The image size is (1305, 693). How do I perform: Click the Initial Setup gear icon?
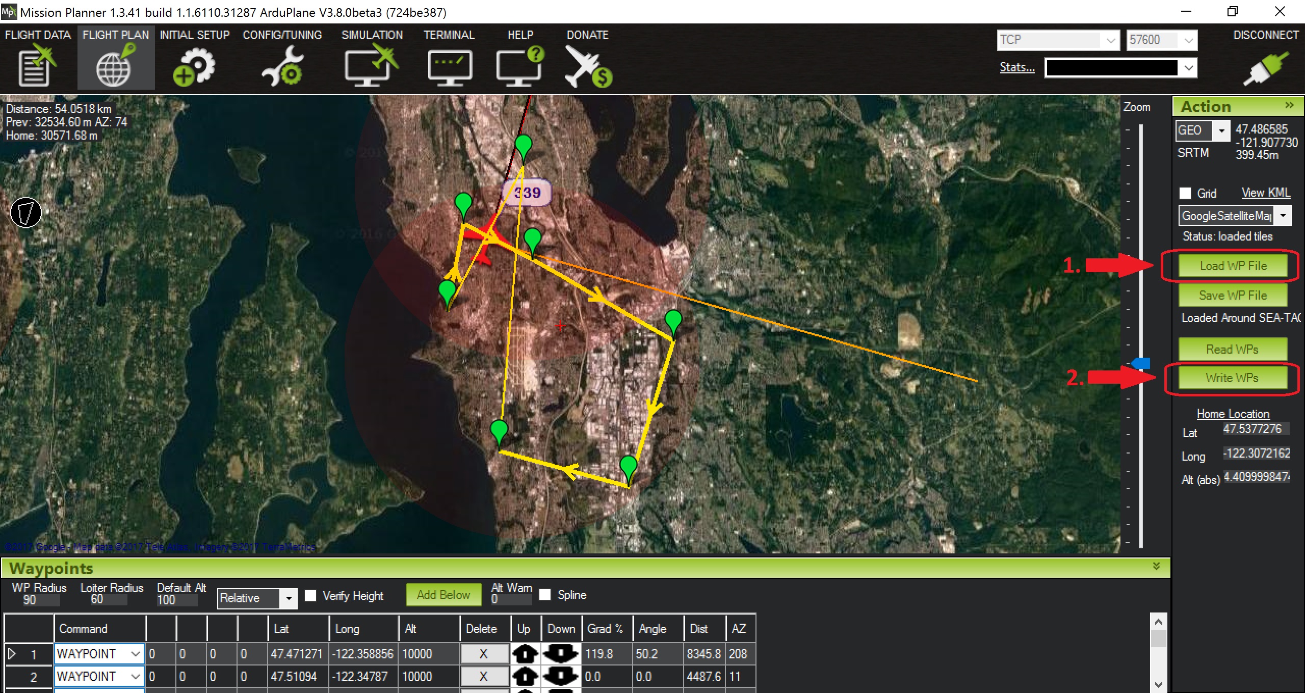(x=194, y=66)
